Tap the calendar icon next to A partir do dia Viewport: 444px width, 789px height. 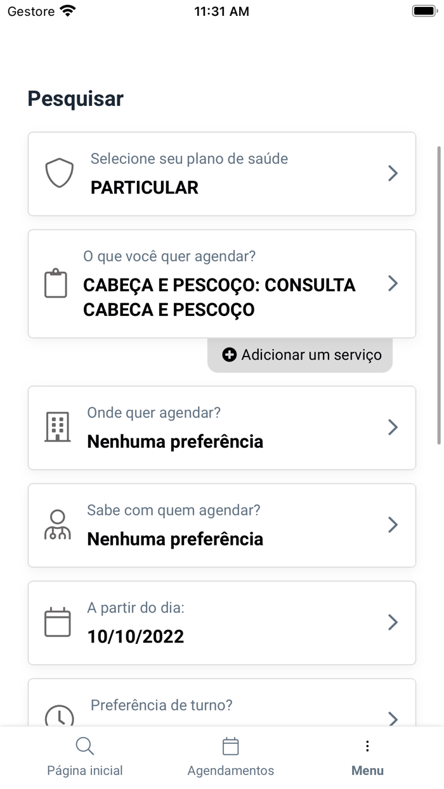(57, 622)
